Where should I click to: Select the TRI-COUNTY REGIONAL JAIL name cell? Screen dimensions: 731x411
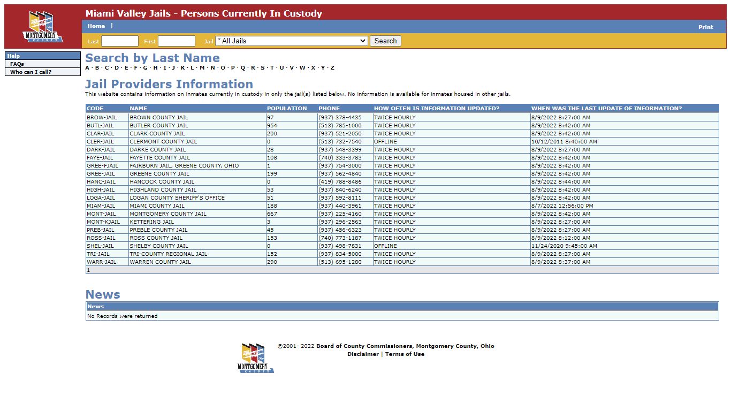(x=197, y=254)
